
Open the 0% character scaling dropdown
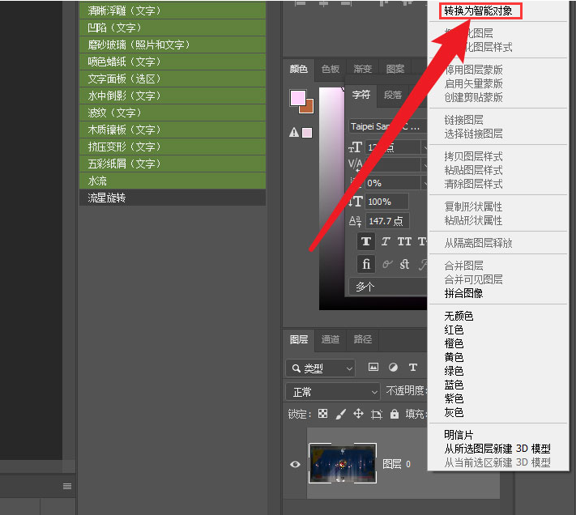pos(396,183)
